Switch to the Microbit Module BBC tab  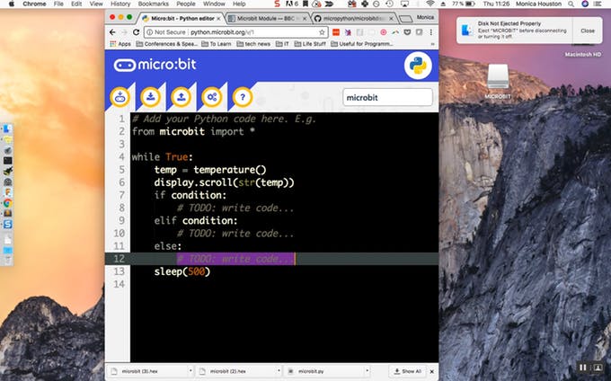(266, 18)
